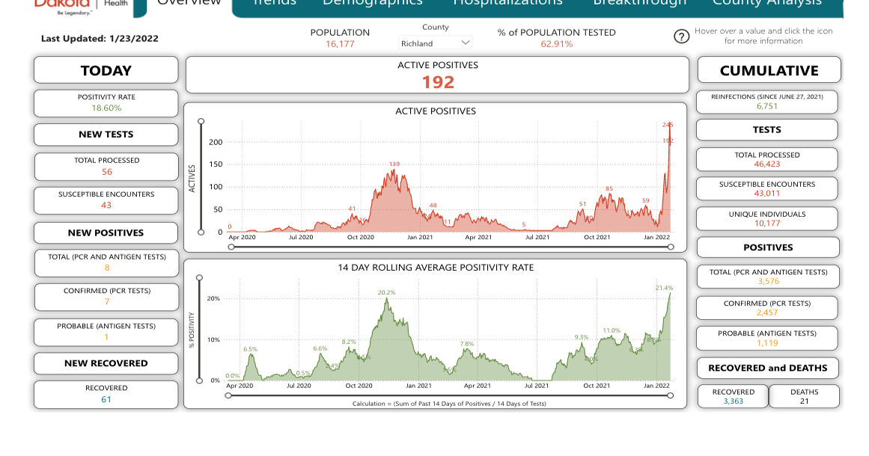
Task: Click the cumulative Recovered card
Action: pos(733,396)
